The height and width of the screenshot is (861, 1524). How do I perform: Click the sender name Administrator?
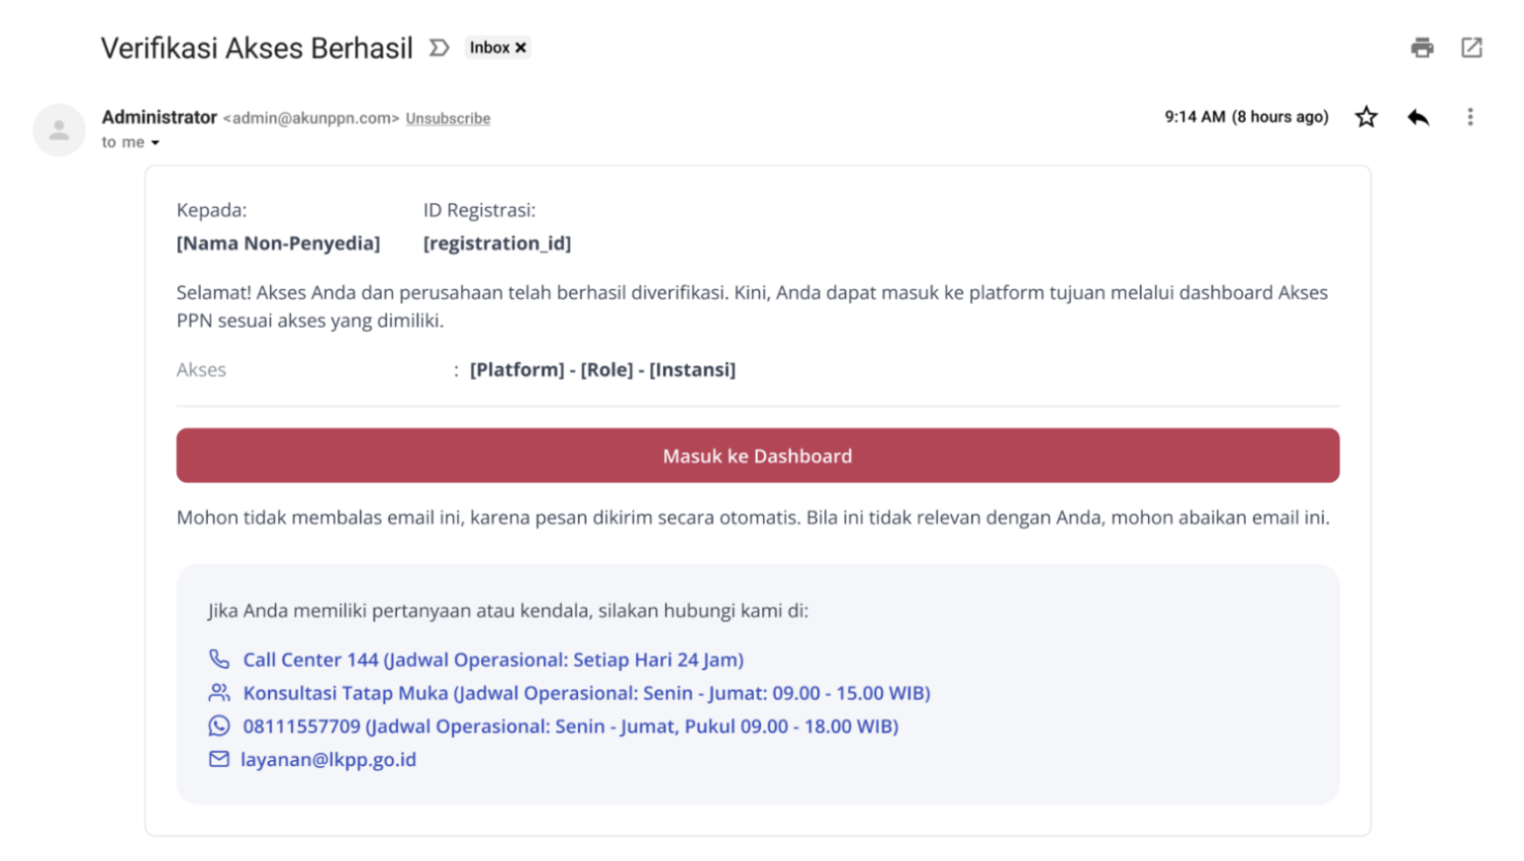point(159,117)
